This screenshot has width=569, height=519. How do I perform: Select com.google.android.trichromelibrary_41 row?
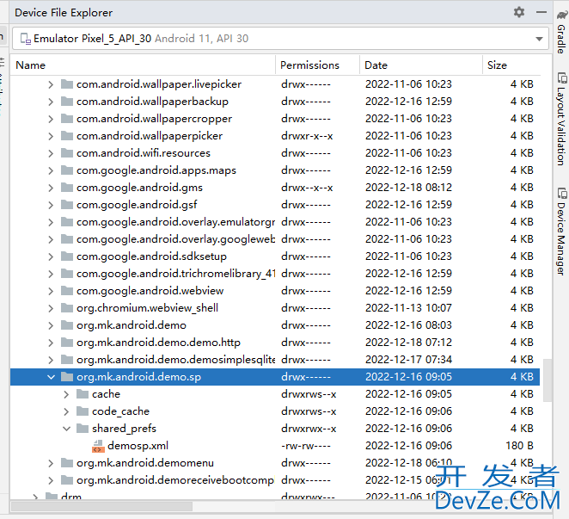click(x=275, y=274)
